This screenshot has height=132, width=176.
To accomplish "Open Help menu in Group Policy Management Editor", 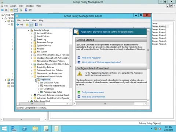I will tap(41, 21).
